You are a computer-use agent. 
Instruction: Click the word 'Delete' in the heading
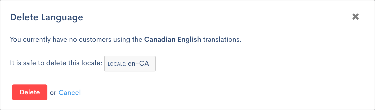24,17
